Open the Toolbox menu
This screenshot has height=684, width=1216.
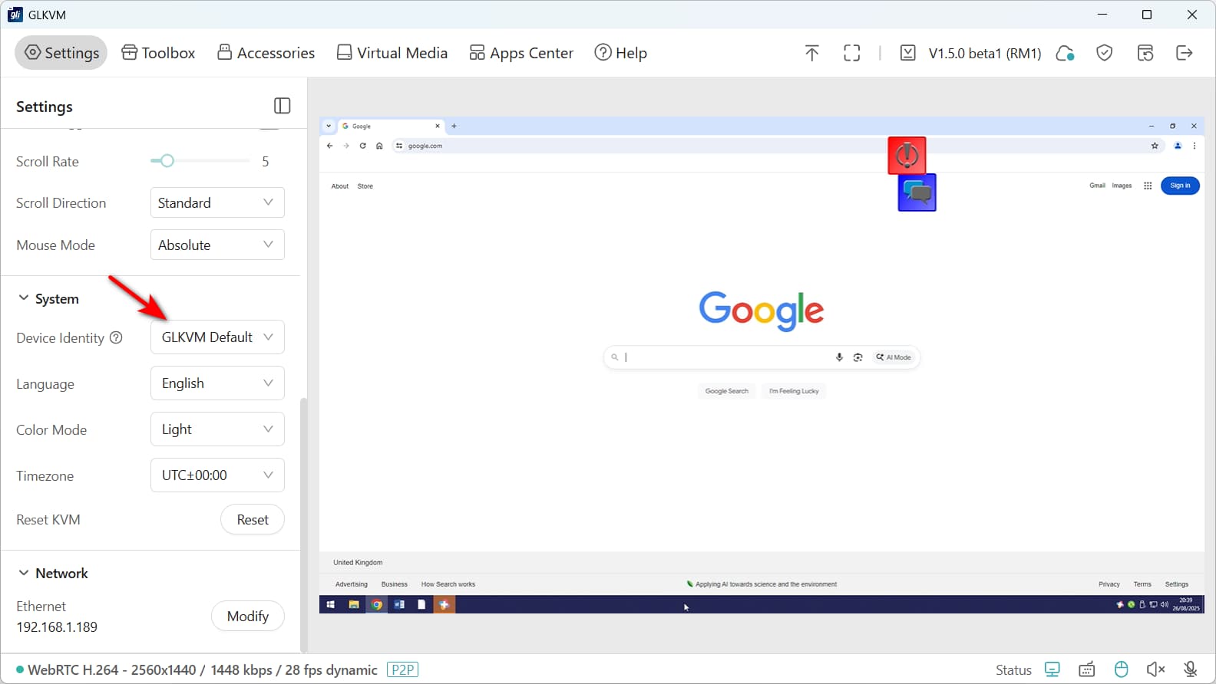tap(158, 53)
